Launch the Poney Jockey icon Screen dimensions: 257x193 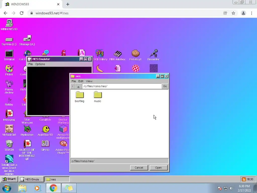(9, 87)
